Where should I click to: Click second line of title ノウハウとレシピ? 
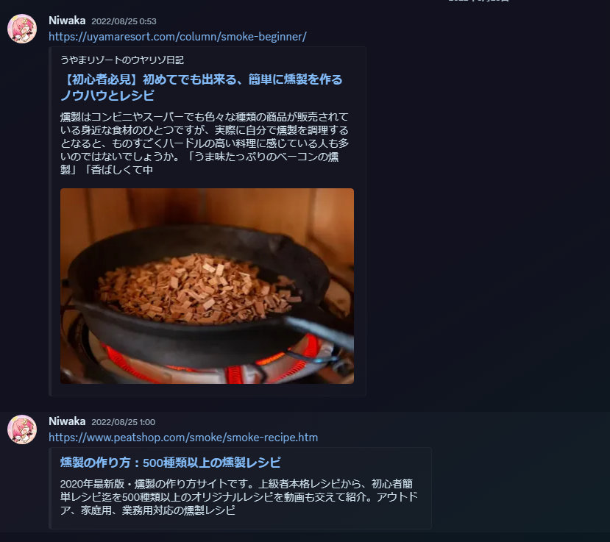(x=107, y=96)
